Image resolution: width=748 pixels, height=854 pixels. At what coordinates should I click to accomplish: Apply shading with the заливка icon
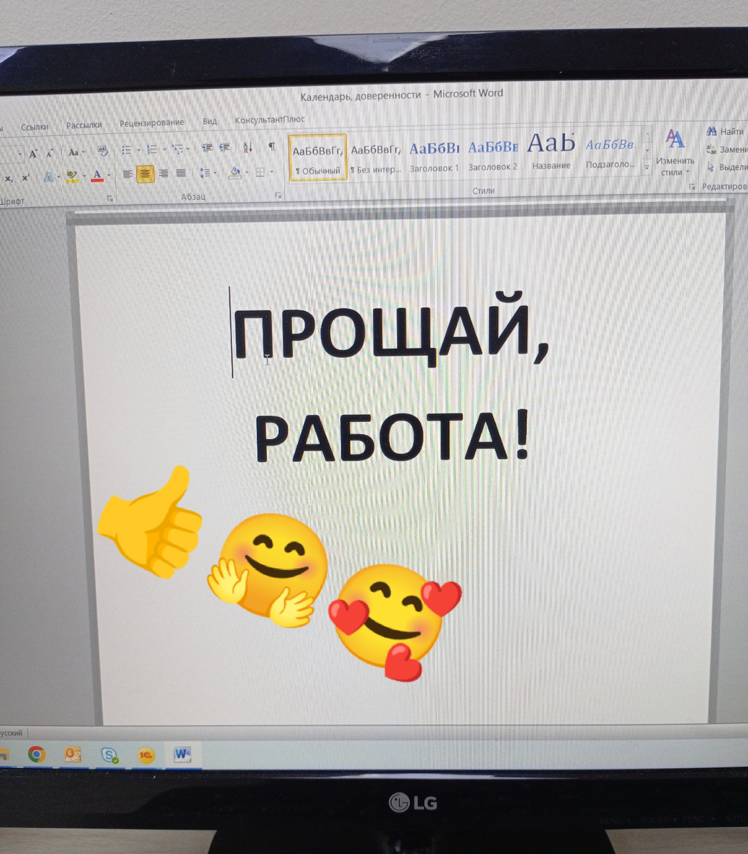click(x=234, y=172)
